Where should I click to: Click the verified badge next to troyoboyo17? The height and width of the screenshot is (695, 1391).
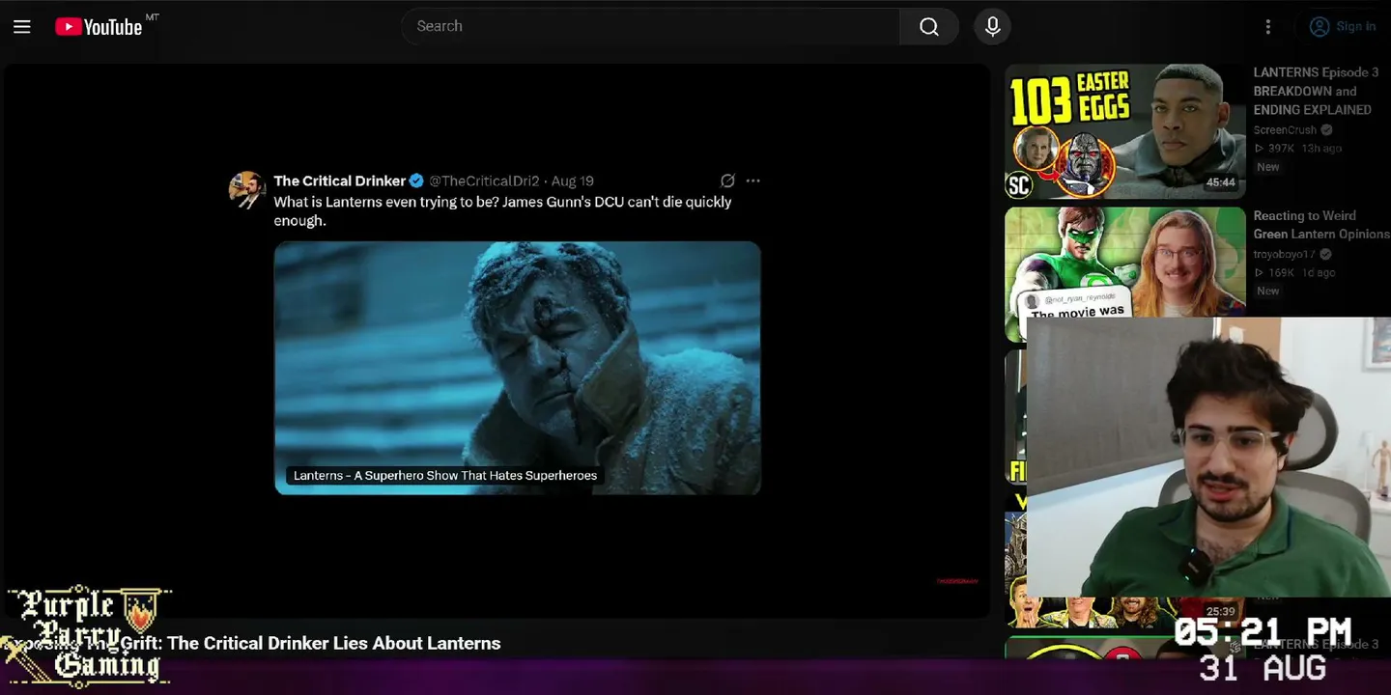(x=1325, y=254)
